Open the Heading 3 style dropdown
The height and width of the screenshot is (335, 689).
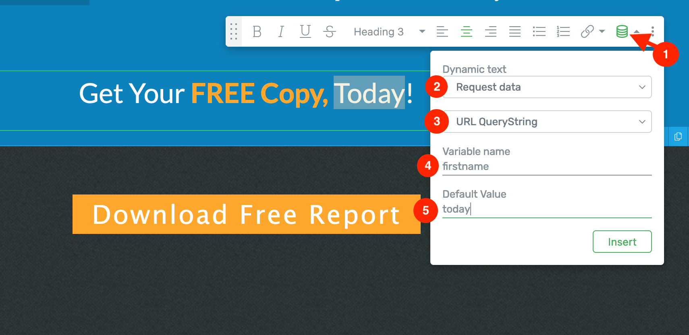389,31
